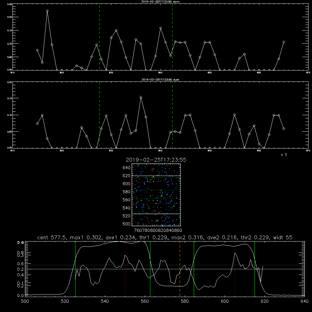The height and width of the screenshot is (312, 312).
Task: Select the '500' y-axis label of scatter image
Action: pyautogui.click(x=127, y=224)
